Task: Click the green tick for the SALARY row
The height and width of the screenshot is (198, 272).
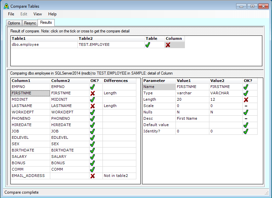Action: (92, 157)
